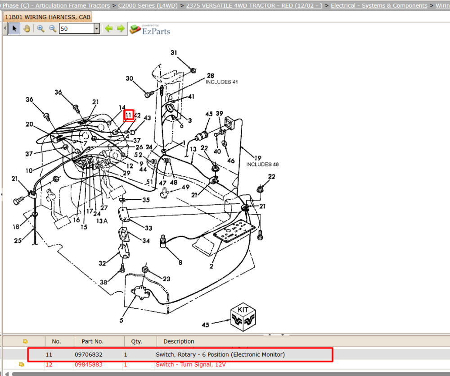
Task: Open Phase (C) - Articulation Frame Tractors breadcrumb
Action: [x=55, y=5]
